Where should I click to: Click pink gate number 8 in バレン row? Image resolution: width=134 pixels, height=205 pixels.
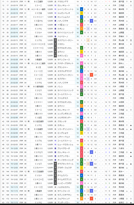tap(82, 86)
